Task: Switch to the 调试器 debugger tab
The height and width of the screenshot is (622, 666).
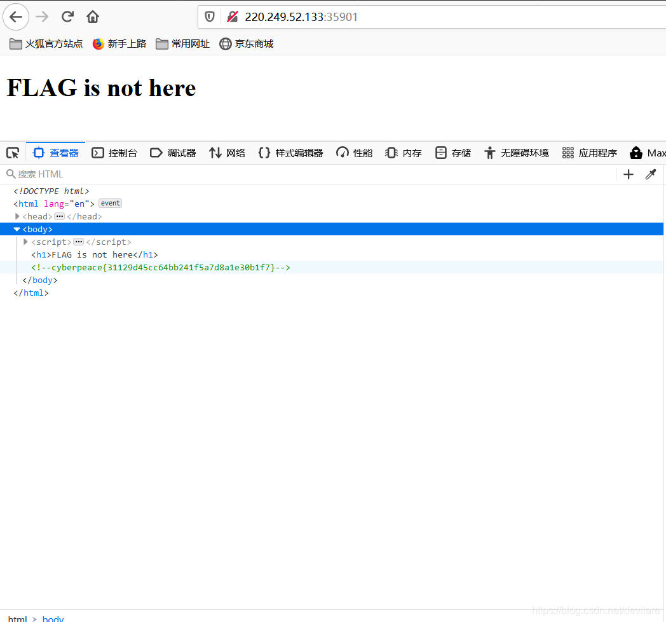Action: click(x=173, y=153)
